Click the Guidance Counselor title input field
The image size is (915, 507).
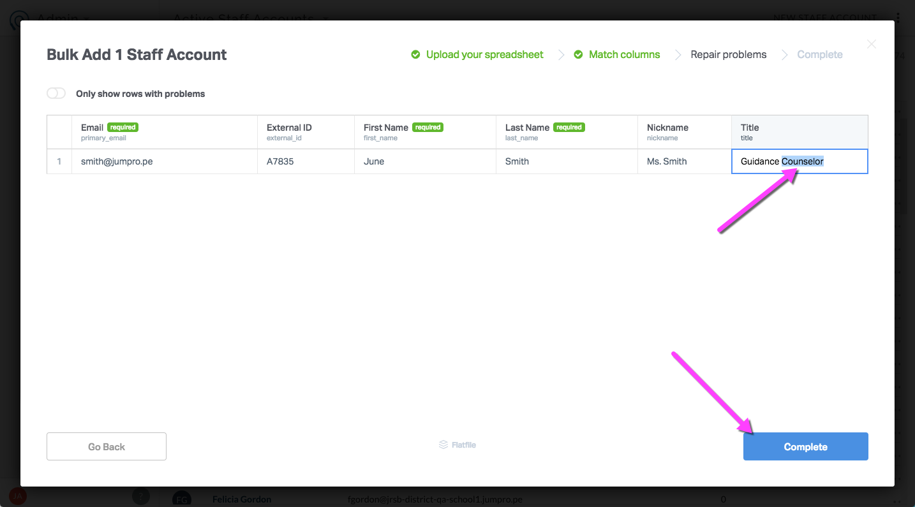(x=800, y=161)
